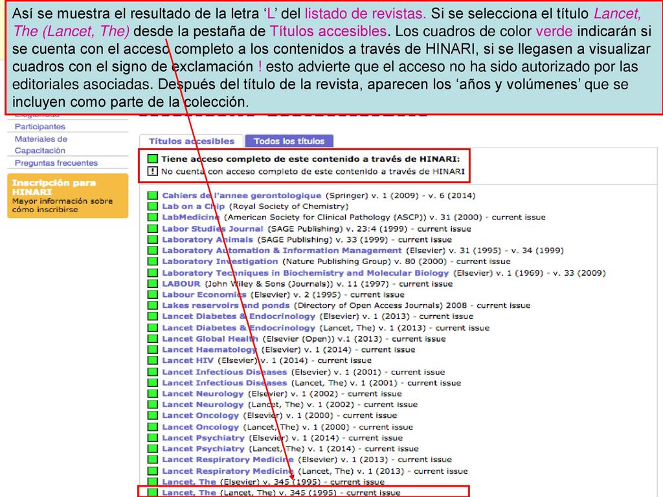The image size is (663, 497).
Task: Click exclamation mark icon in the no-access legend
Action: click(153, 171)
